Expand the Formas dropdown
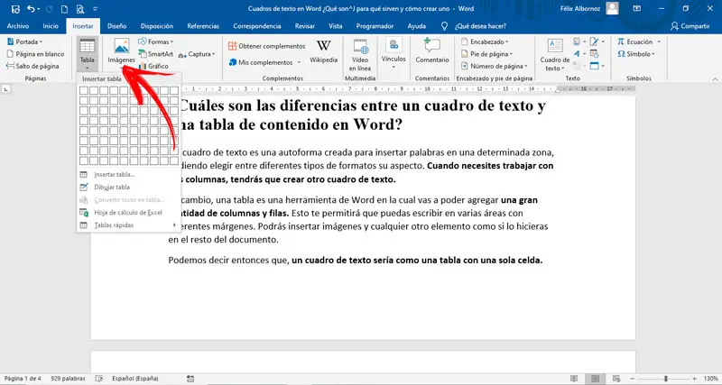The image size is (722, 385). point(159,41)
